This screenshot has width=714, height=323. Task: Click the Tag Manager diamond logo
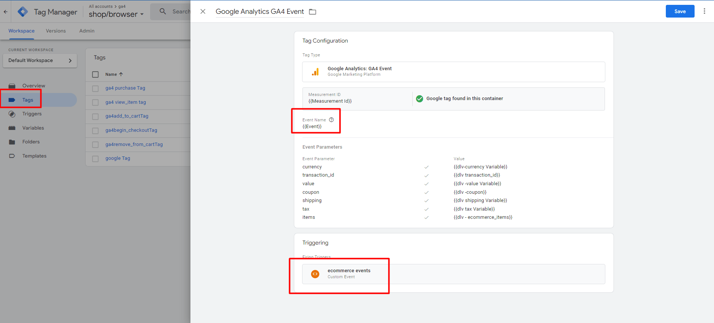pos(23,12)
